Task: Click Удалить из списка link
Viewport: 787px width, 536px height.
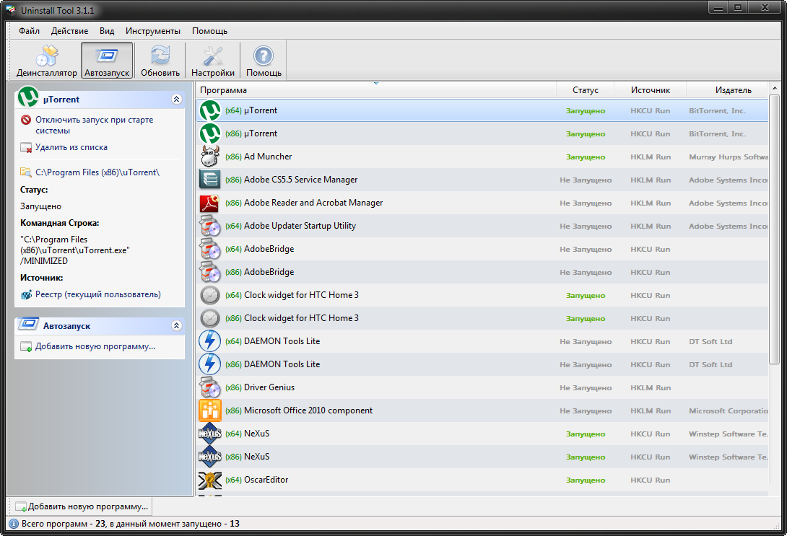Action: pyautogui.click(x=71, y=147)
